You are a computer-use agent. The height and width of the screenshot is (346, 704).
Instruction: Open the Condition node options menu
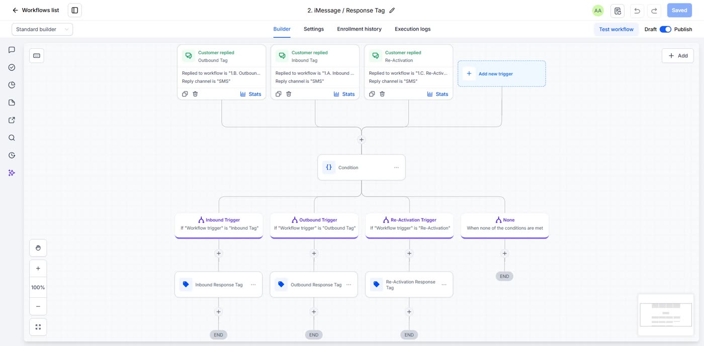[396, 168]
